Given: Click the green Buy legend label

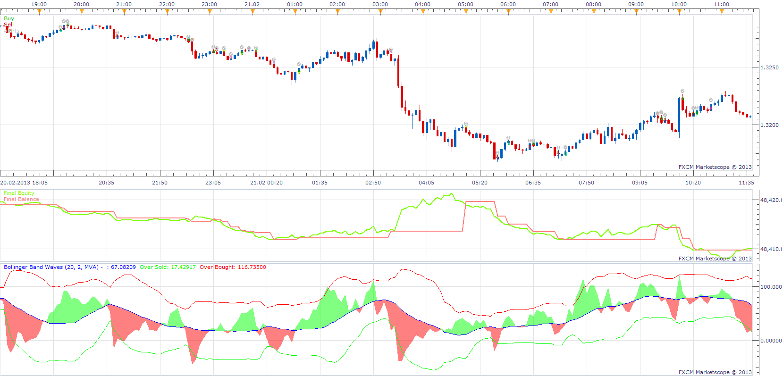Looking at the screenshot, I should tap(9, 19).
